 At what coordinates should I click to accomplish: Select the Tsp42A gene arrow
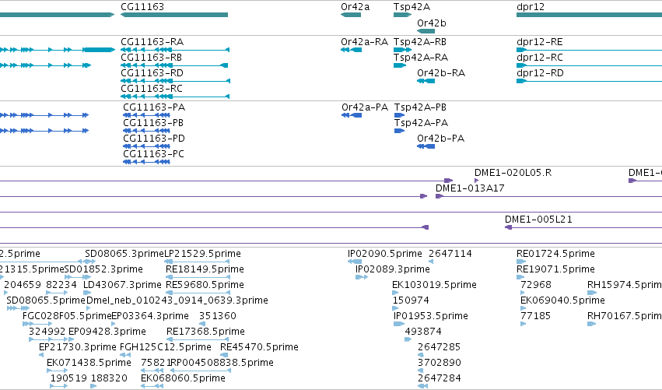[402, 15]
